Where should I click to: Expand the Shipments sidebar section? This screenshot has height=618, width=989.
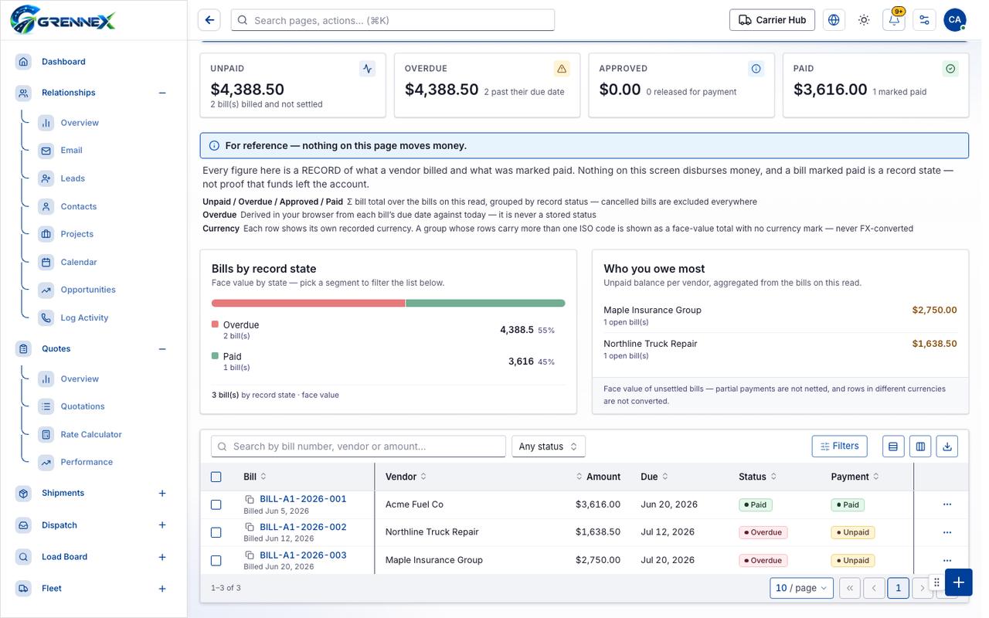[162, 493]
